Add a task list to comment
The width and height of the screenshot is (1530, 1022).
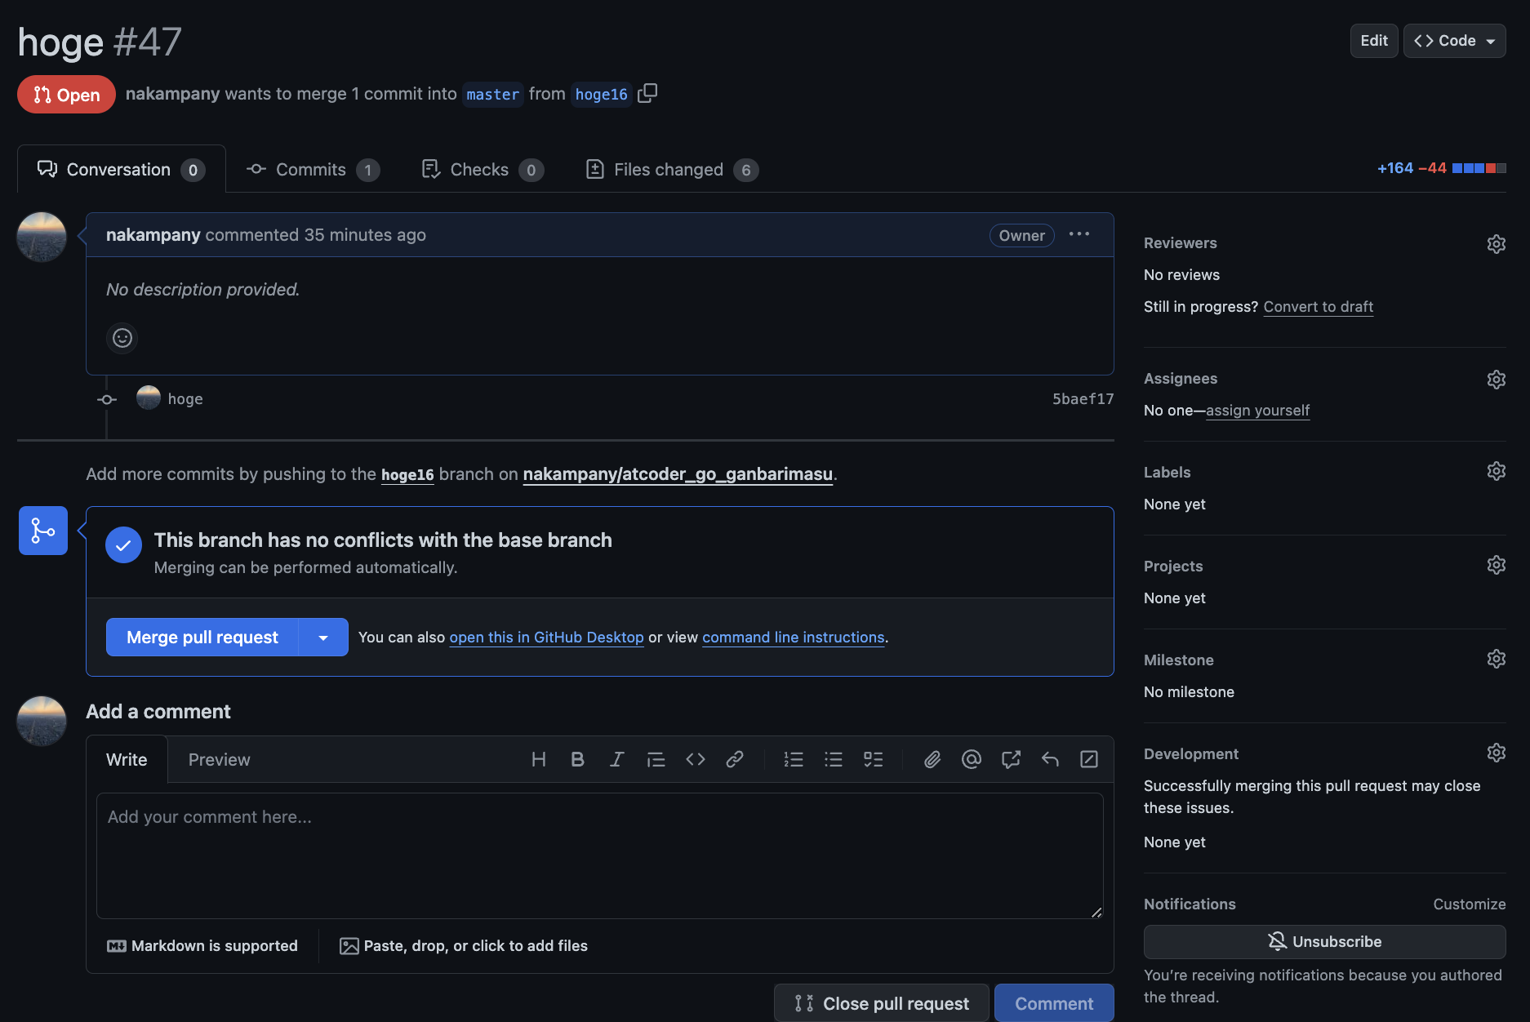[873, 759]
